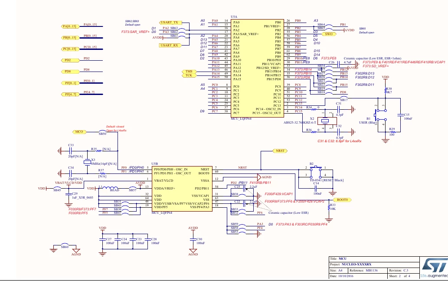Select the 'SB65 Default open' note
Screen dimensions: 448x281
[366, 30]
